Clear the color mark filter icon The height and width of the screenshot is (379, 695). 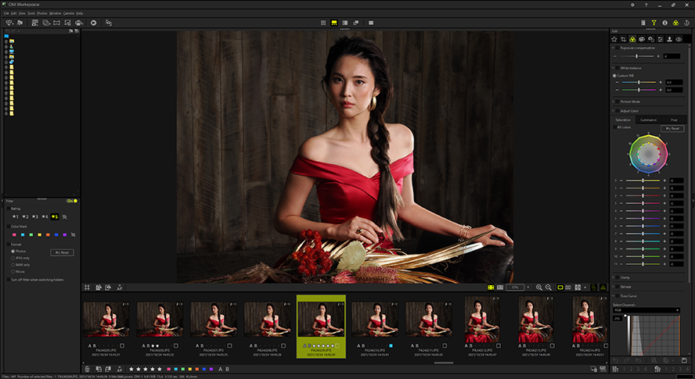(73, 234)
